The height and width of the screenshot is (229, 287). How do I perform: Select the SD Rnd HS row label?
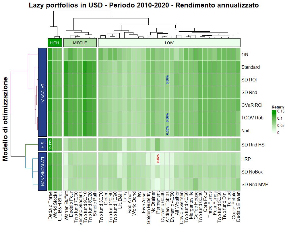[x=253, y=145]
